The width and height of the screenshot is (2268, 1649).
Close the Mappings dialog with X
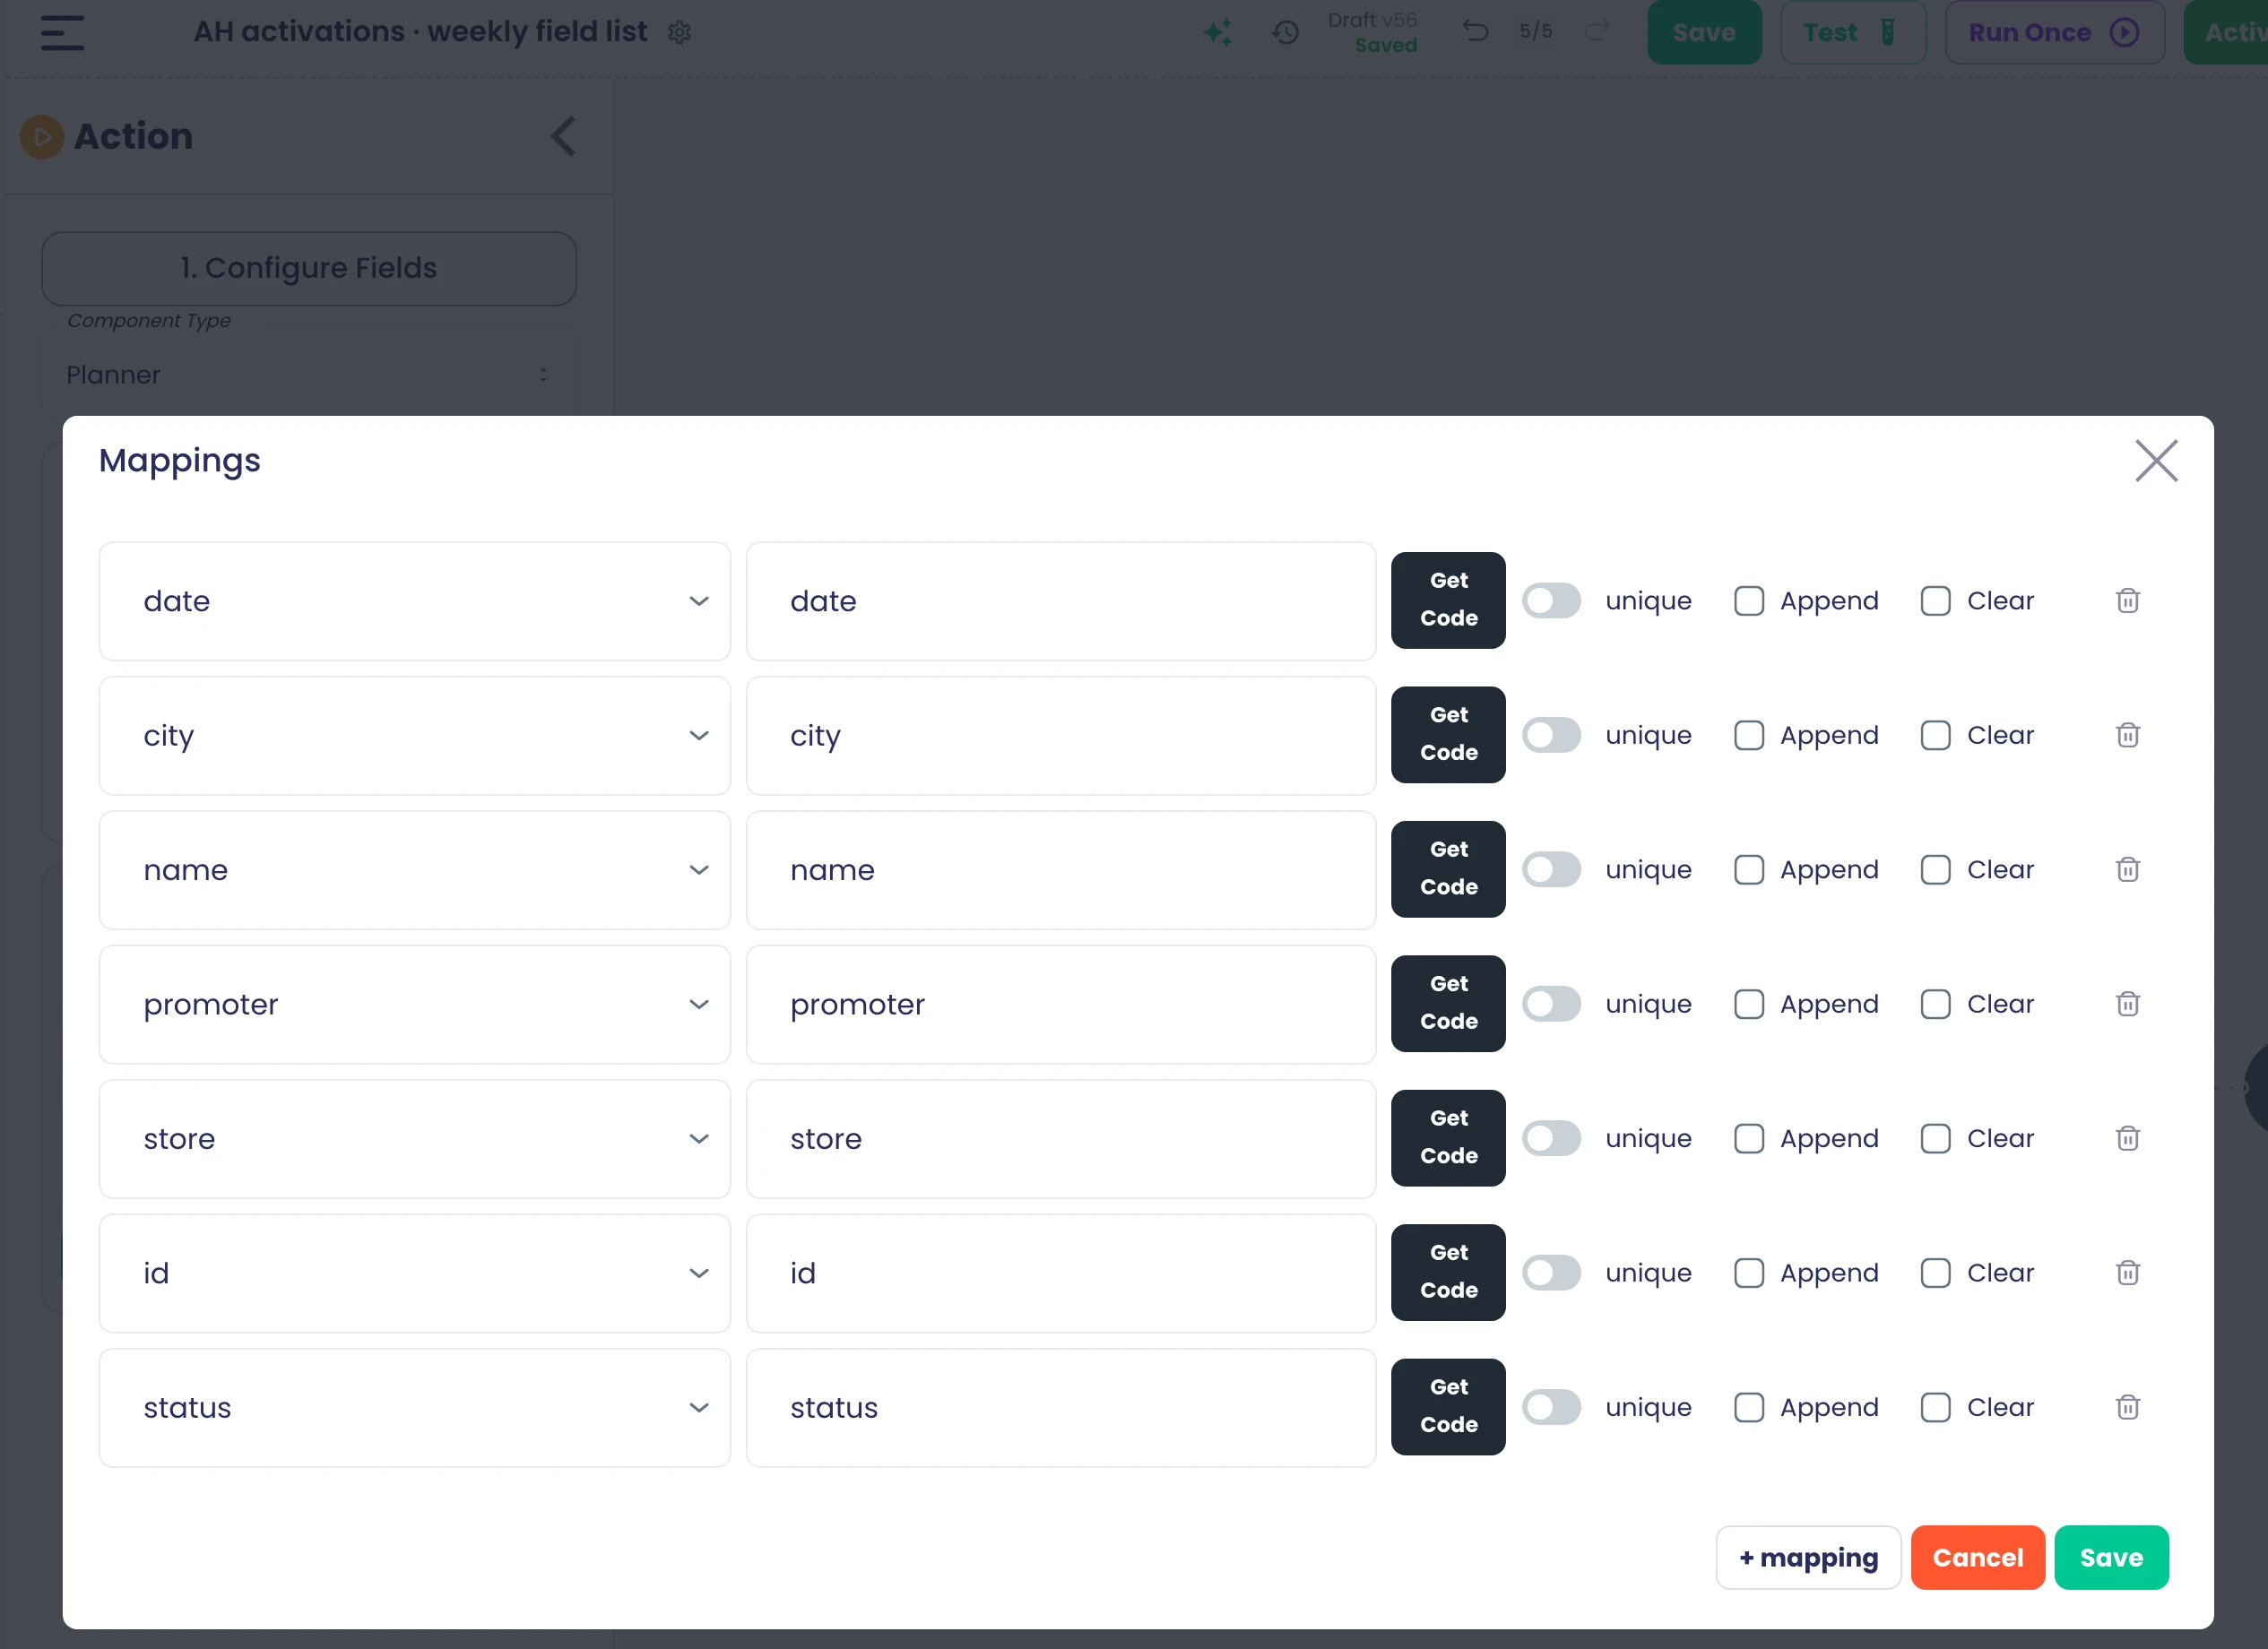coord(2156,461)
